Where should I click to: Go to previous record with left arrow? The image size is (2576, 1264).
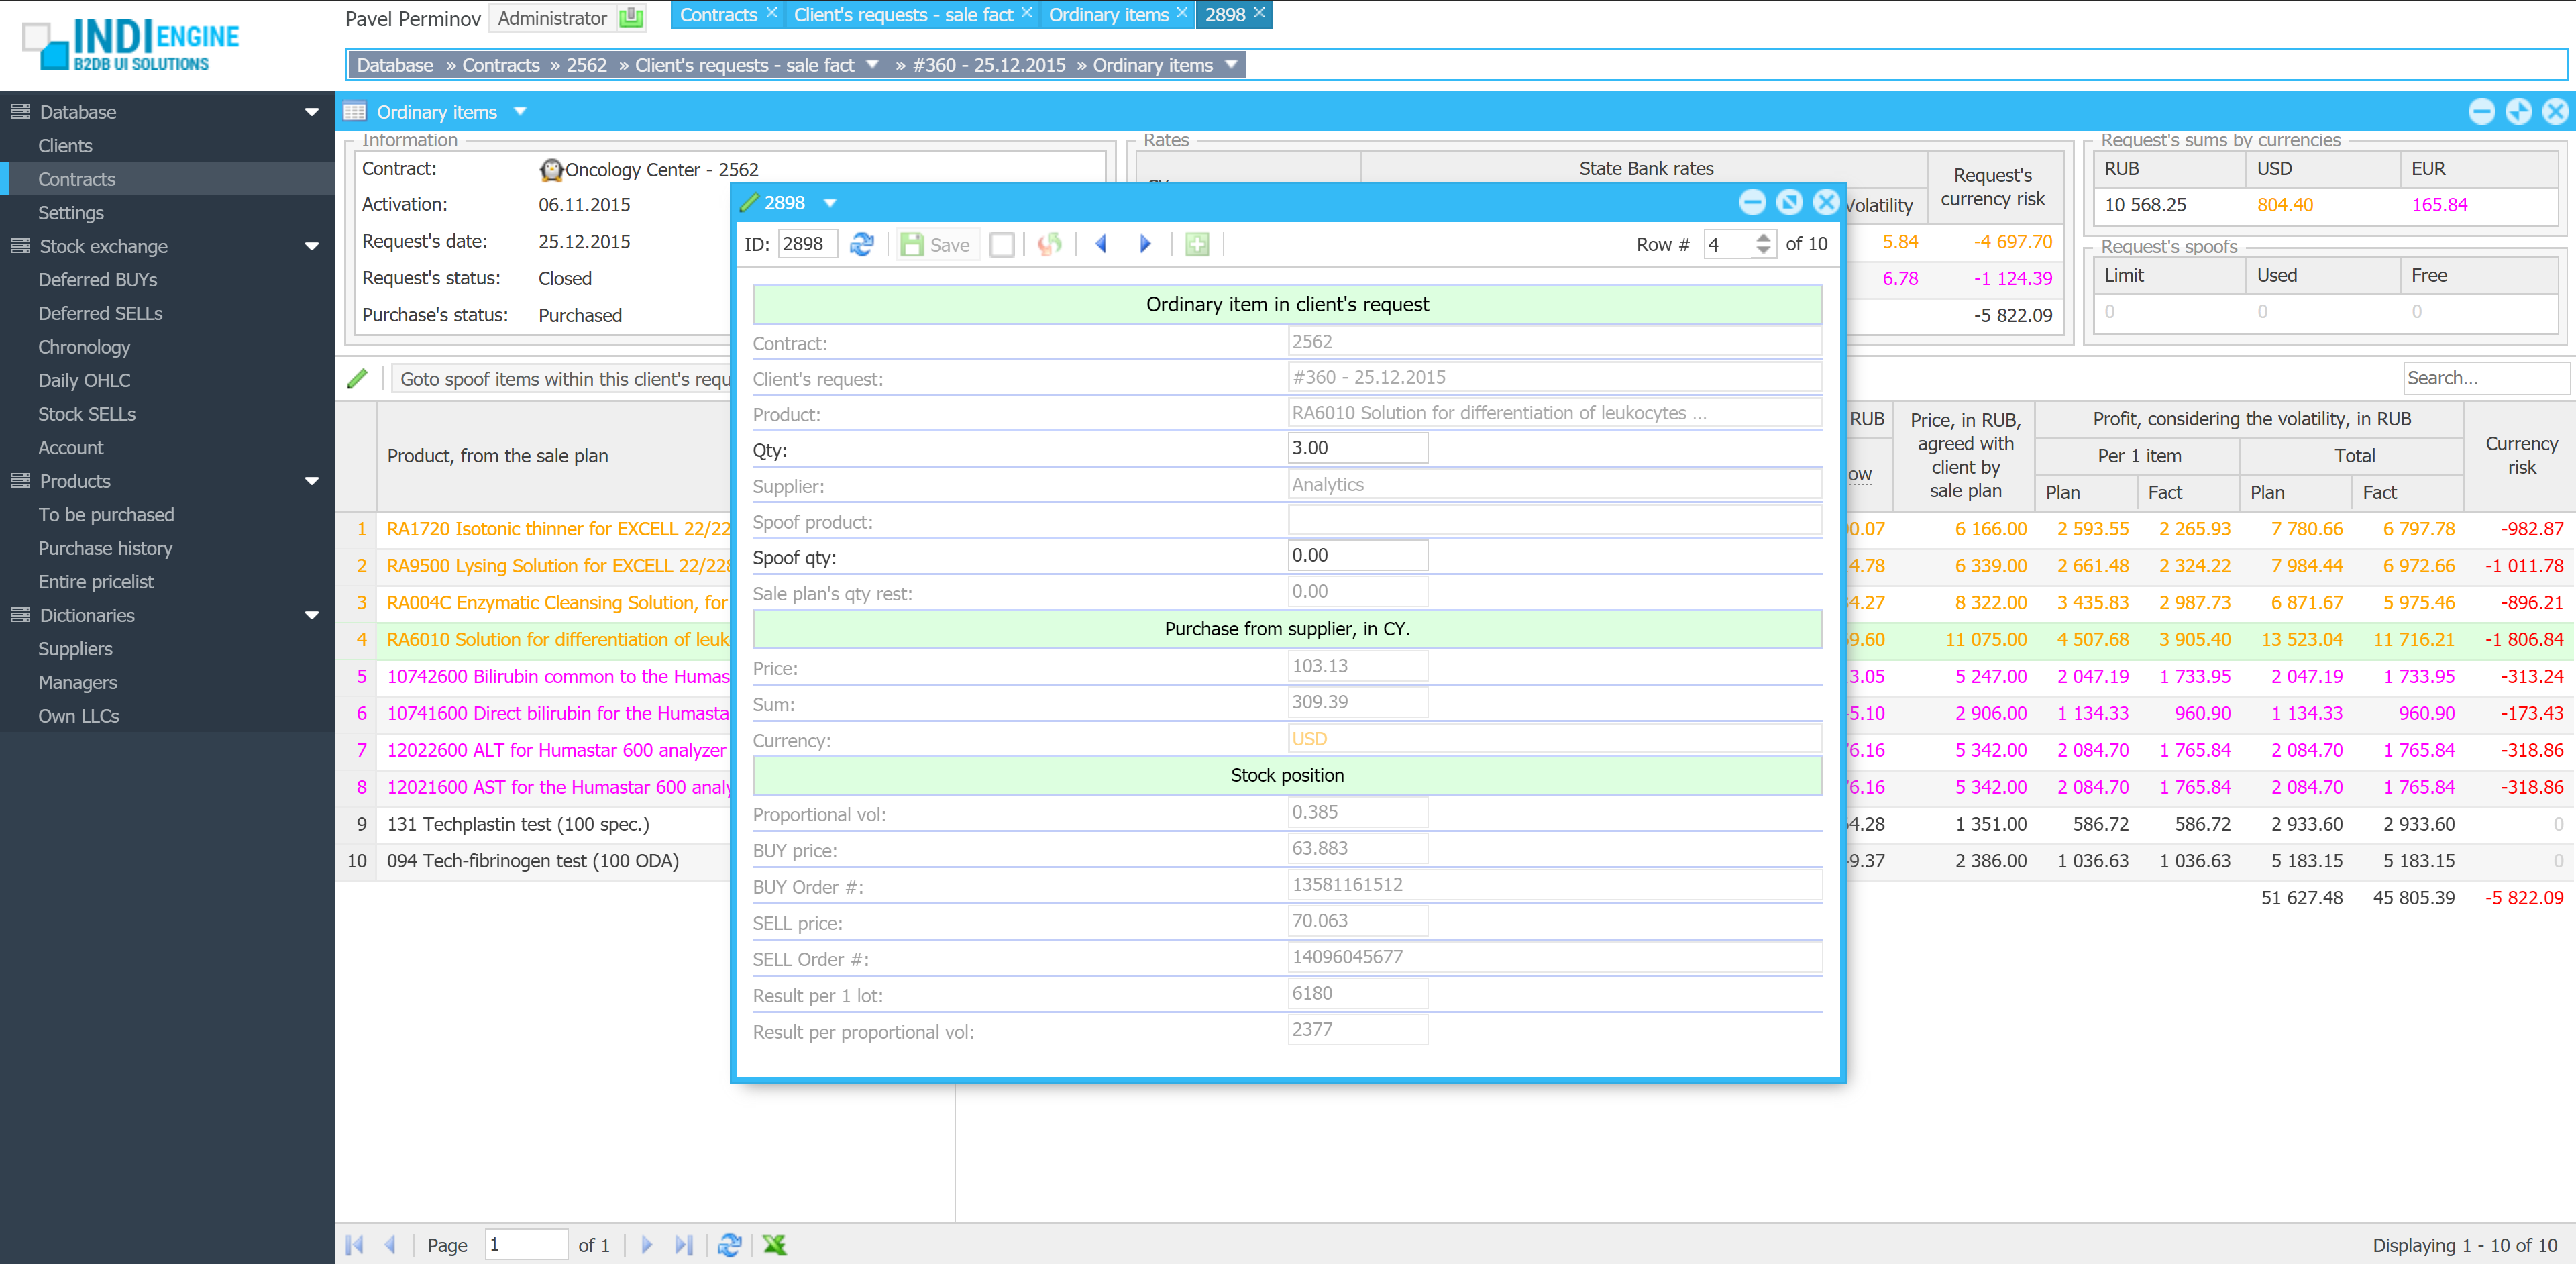point(1101,244)
